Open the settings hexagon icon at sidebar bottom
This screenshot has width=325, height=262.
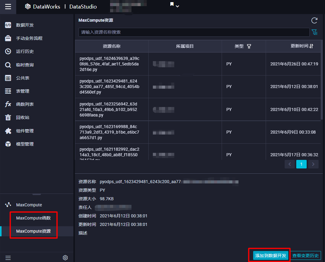pyautogui.click(x=65, y=258)
